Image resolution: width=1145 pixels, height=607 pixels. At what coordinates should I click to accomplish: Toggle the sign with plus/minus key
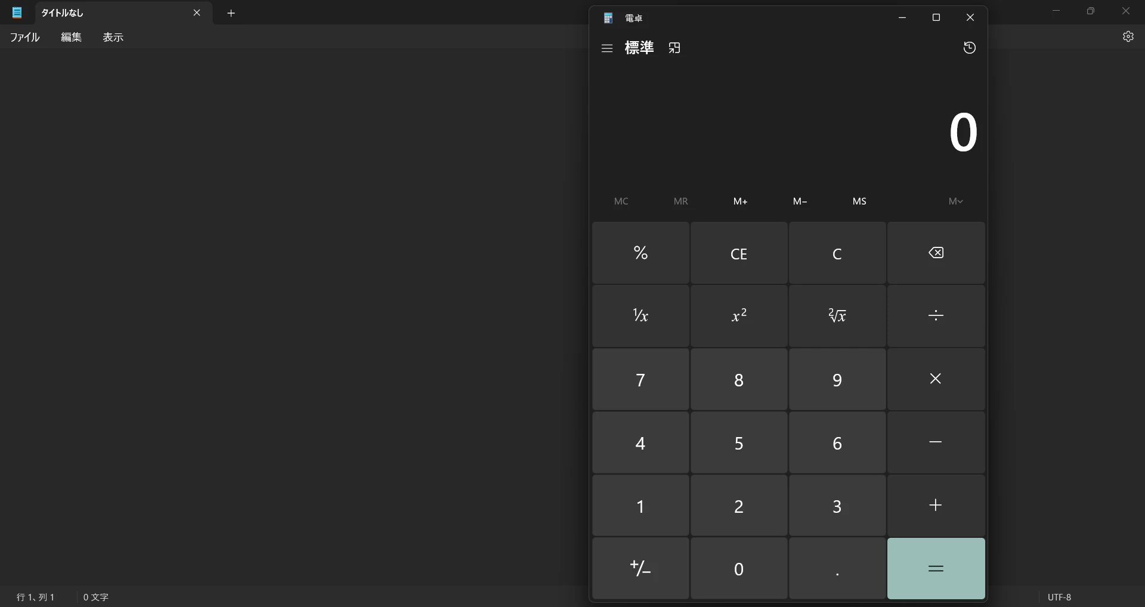[x=640, y=568]
